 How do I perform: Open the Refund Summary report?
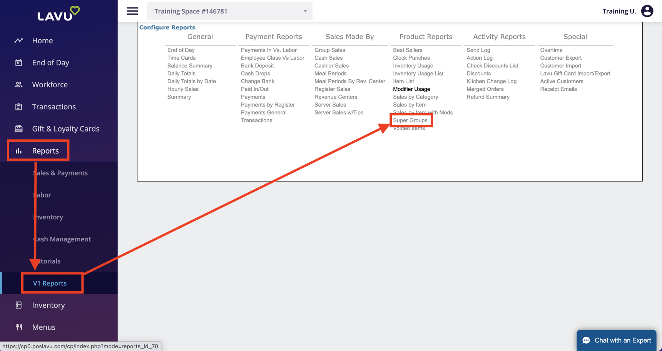click(x=488, y=97)
